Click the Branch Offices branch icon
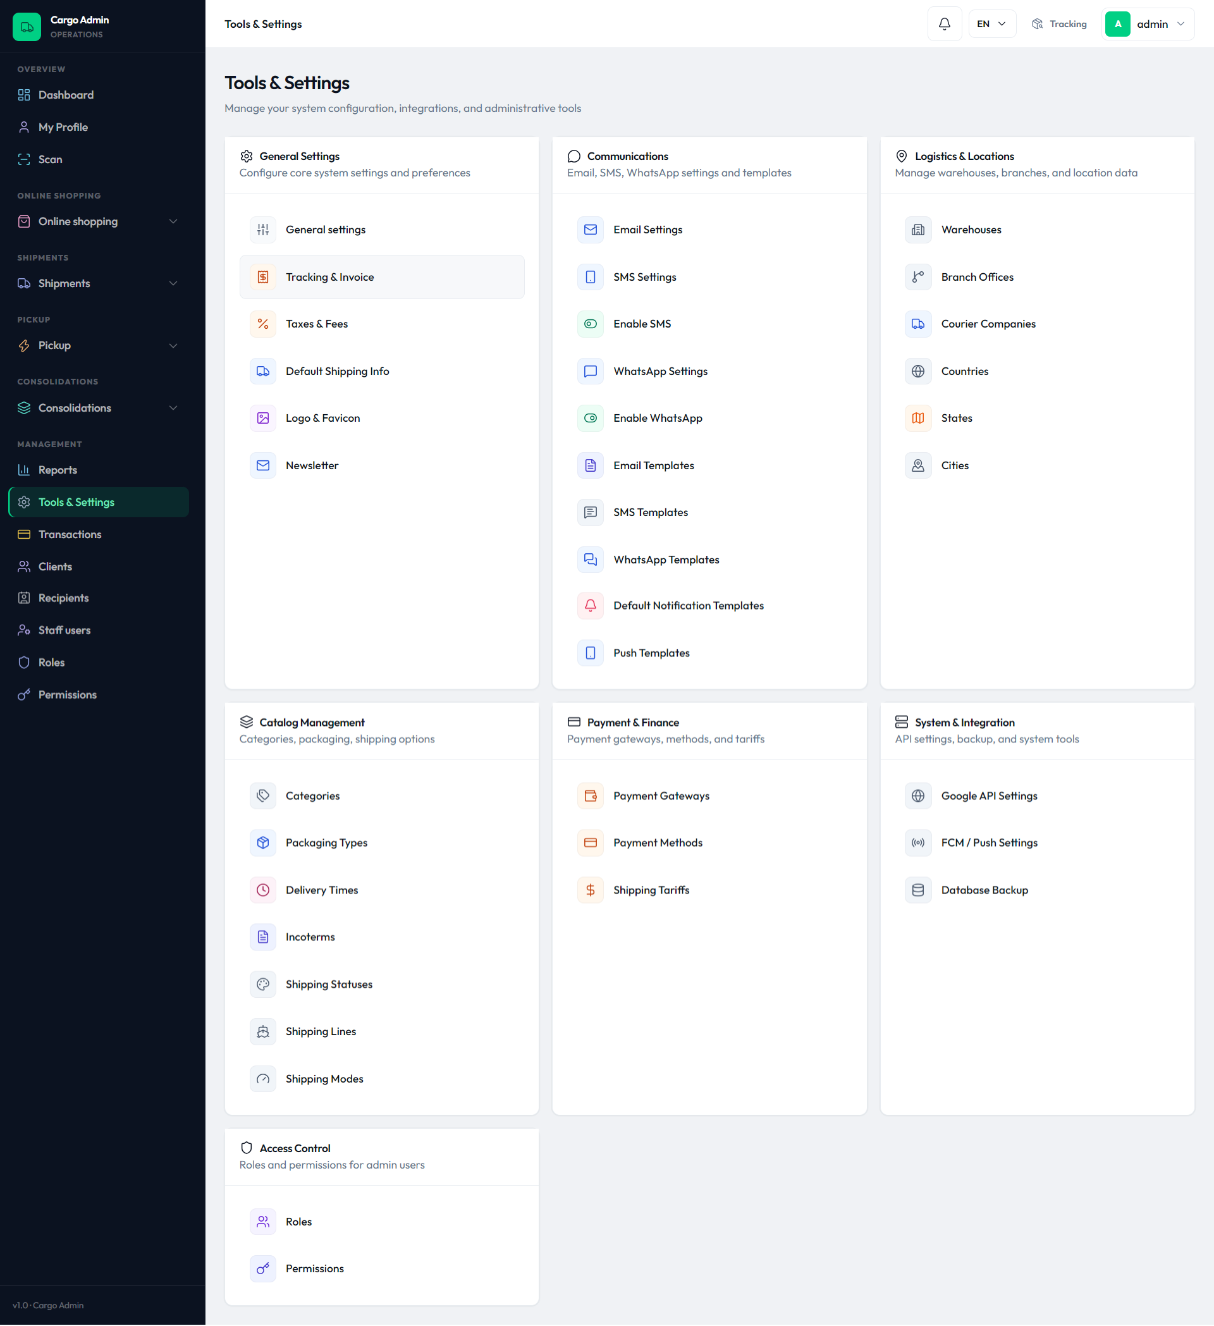 click(917, 277)
